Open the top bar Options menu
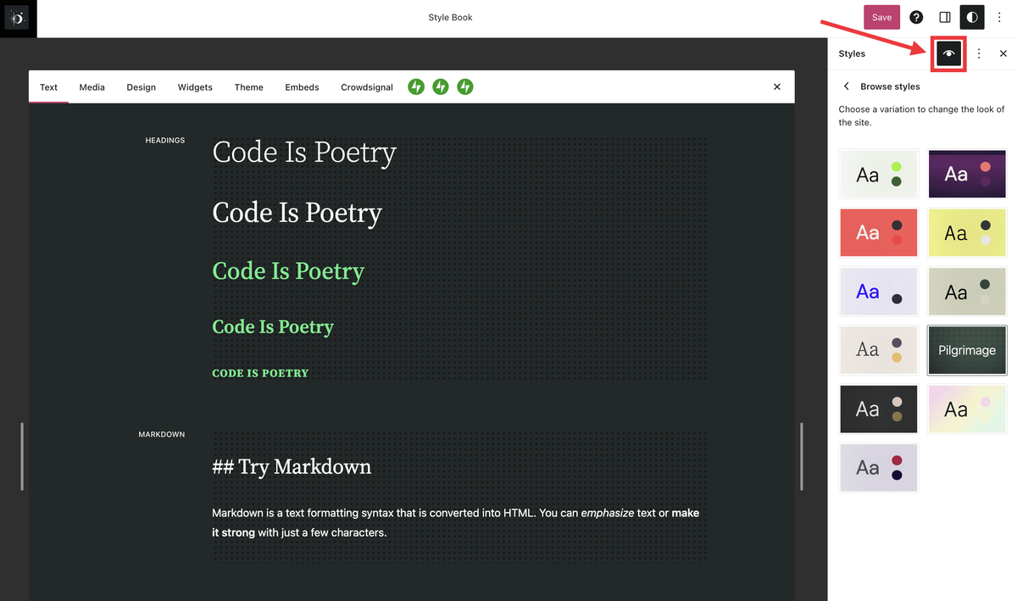The width and height of the screenshot is (1017, 601). tap(1000, 18)
